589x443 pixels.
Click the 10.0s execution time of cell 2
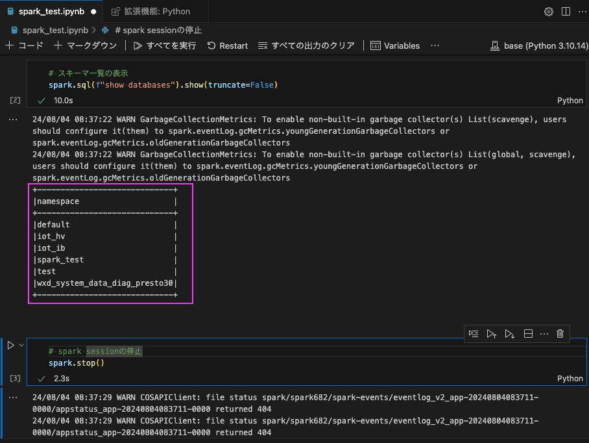point(63,101)
